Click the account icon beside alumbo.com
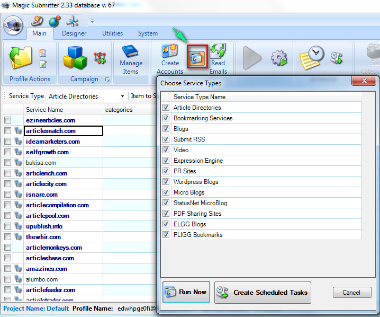380x317 pixels. click(x=18, y=279)
